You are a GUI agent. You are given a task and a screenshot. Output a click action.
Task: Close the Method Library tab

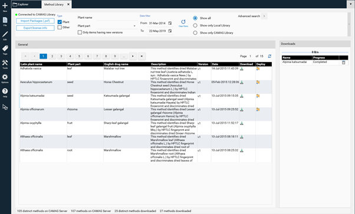pyautogui.click(x=68, y=4)
